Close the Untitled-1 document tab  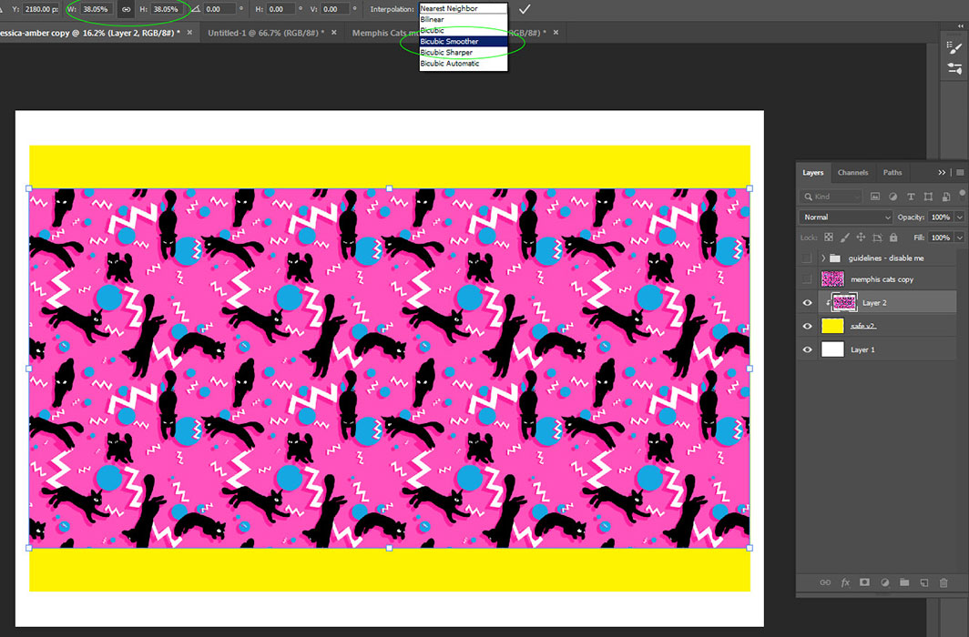333,33
